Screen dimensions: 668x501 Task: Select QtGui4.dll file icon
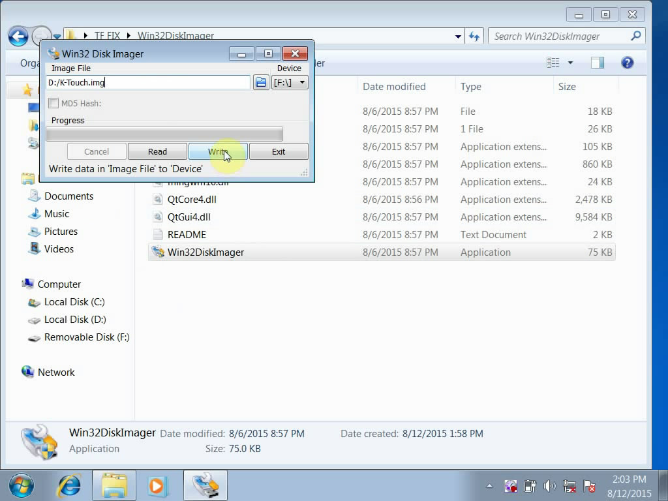(158, 217)
